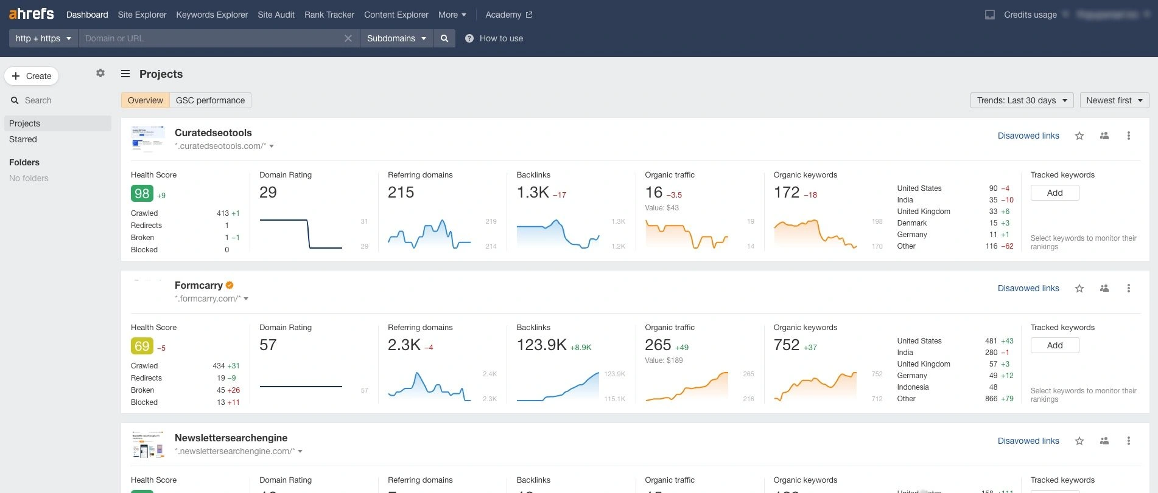Open the http + https protocol dropdown
Image resolution: width=1158 pixels, height=493 pixels.
pos(43,38)
